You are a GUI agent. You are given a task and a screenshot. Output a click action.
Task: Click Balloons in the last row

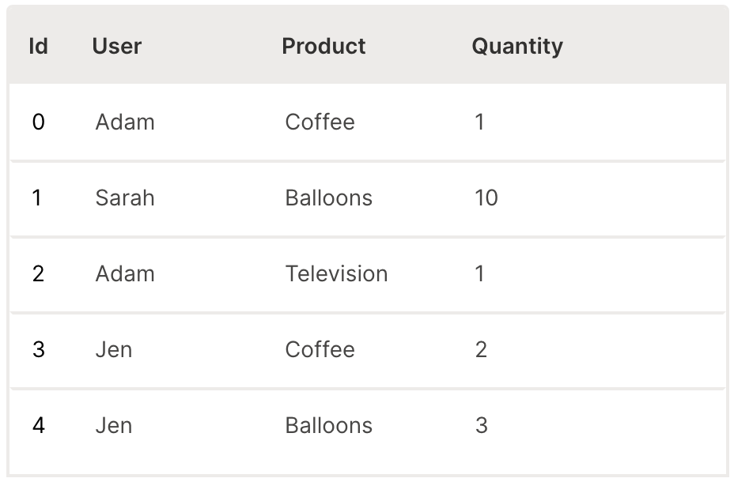pyautogui.click(x=328, y=425)
